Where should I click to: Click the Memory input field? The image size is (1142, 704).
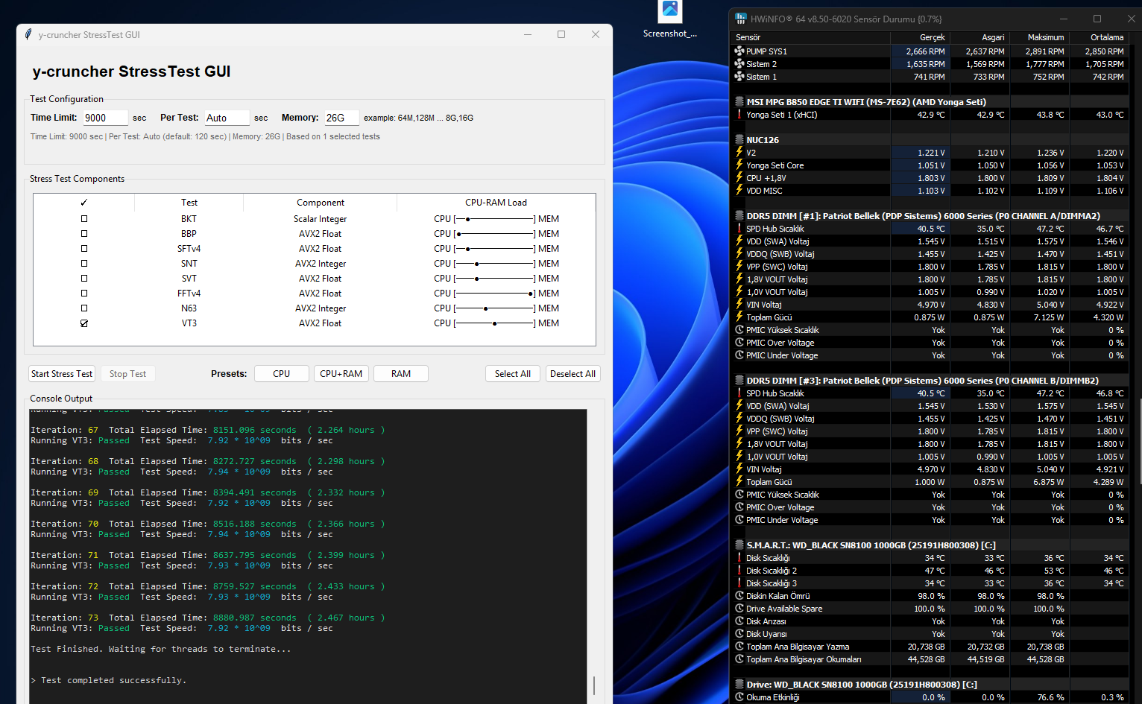tap(341, 118)
